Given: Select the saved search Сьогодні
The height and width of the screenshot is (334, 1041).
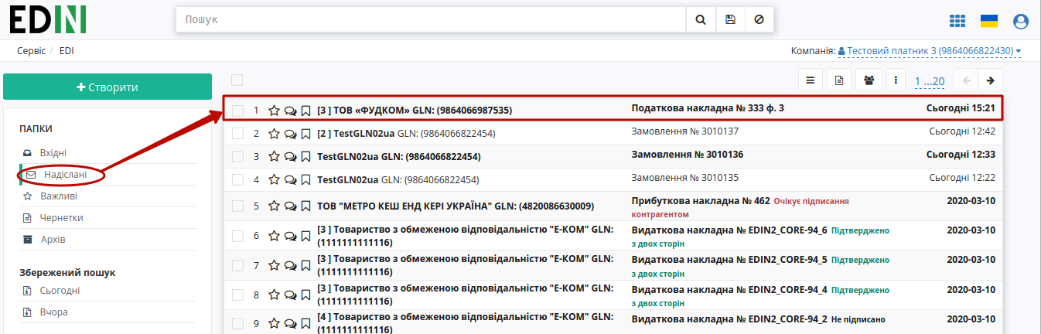Looking at the screenshot, I should point(60,291).
